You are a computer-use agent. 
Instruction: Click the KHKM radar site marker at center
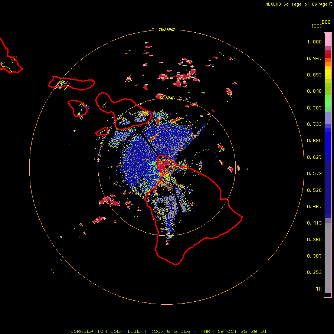(167, 167)
